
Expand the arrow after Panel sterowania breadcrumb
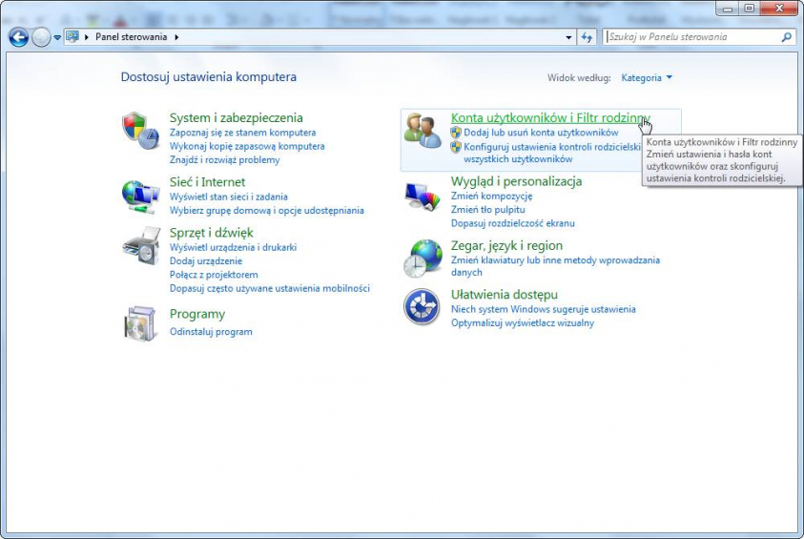coord(176,37)
